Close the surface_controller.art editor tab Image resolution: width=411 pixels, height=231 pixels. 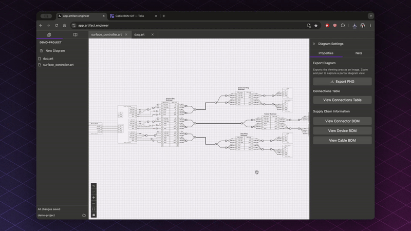pyautogui.click(x=126, y=34)
